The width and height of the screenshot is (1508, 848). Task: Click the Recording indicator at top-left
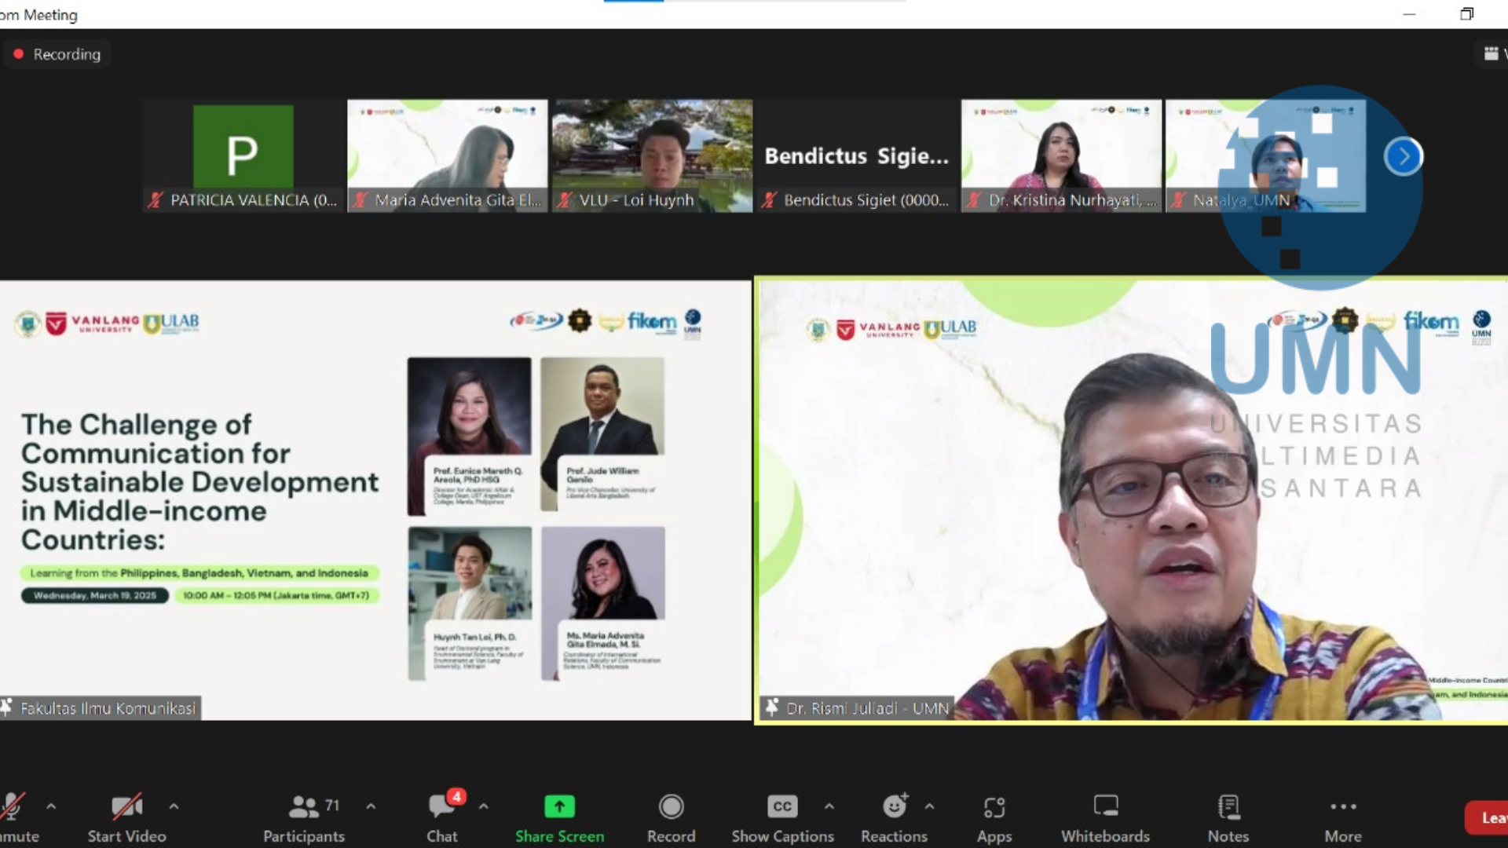(57, 54)
